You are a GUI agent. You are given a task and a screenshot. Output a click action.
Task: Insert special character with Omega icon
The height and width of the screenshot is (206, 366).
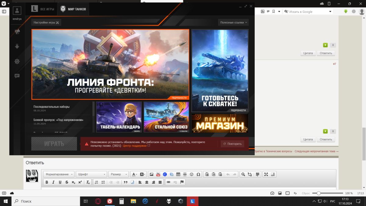(x=198, y=174)
